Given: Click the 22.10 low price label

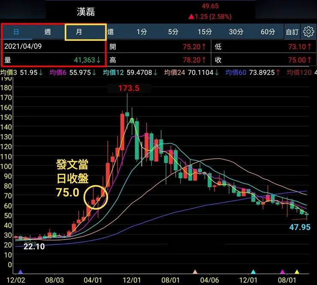Looking at the screenshot, I should point(34,246).
